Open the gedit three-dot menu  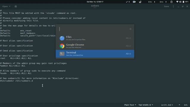point(173,7)
